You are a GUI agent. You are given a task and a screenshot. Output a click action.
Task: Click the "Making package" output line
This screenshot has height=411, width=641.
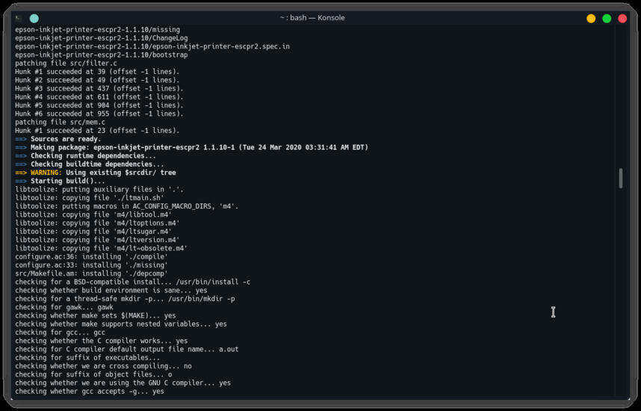192,147
